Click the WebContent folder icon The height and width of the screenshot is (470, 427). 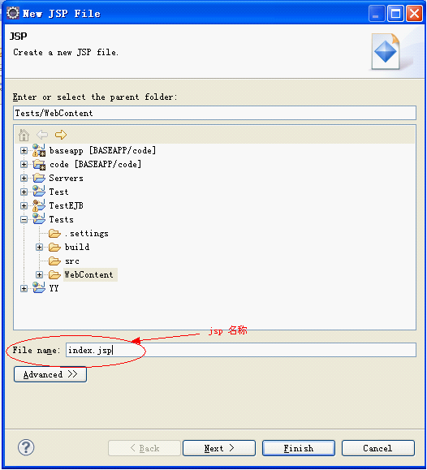tap(54, 274)
